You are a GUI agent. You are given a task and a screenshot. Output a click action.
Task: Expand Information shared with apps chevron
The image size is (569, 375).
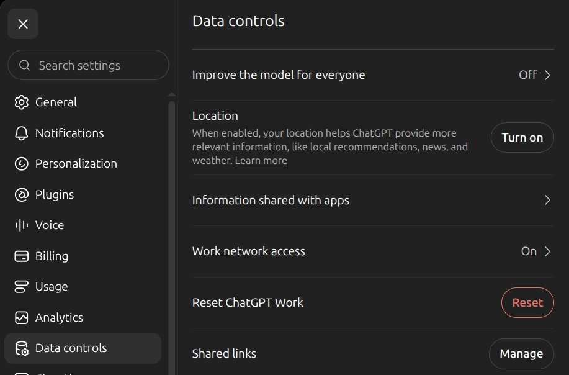pos(547,200)
